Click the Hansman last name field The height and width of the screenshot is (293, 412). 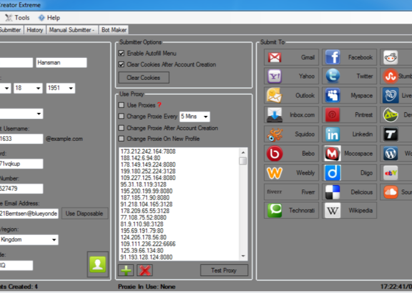click(61, 63)
